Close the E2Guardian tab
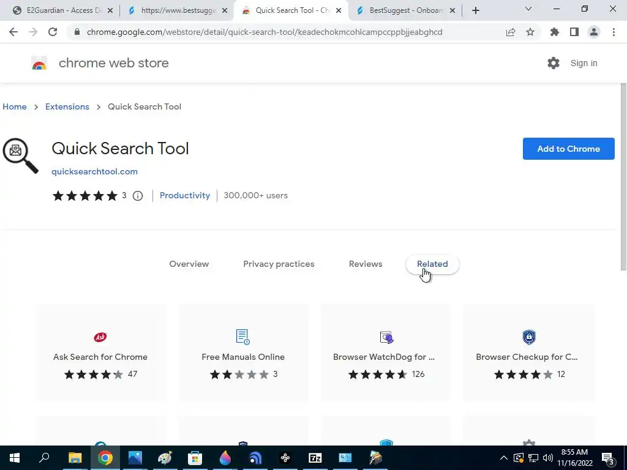The width and height of the screenshot is (627, 470). coord(110,10)
